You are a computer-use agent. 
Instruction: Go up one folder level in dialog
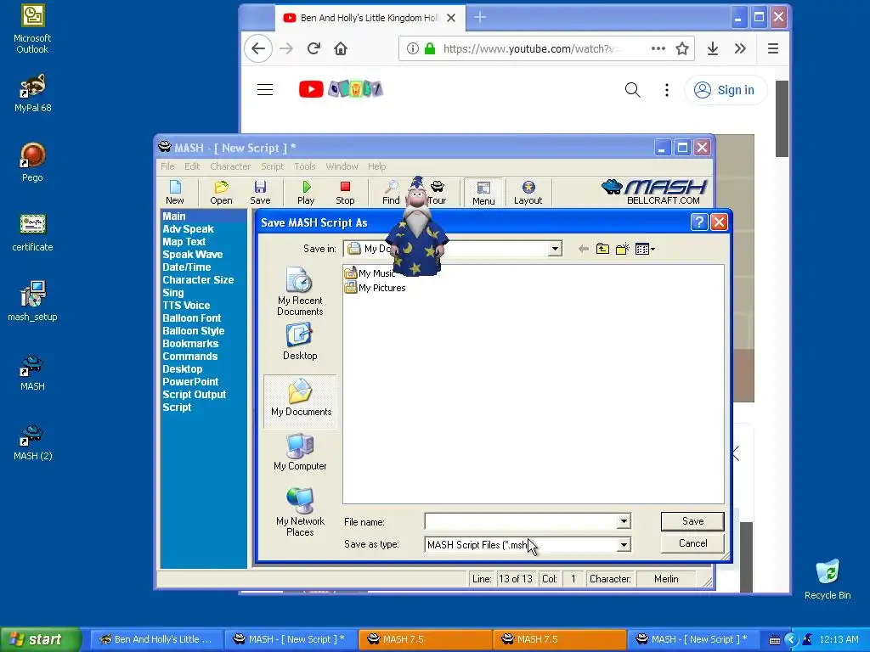[x=602, y=249]
